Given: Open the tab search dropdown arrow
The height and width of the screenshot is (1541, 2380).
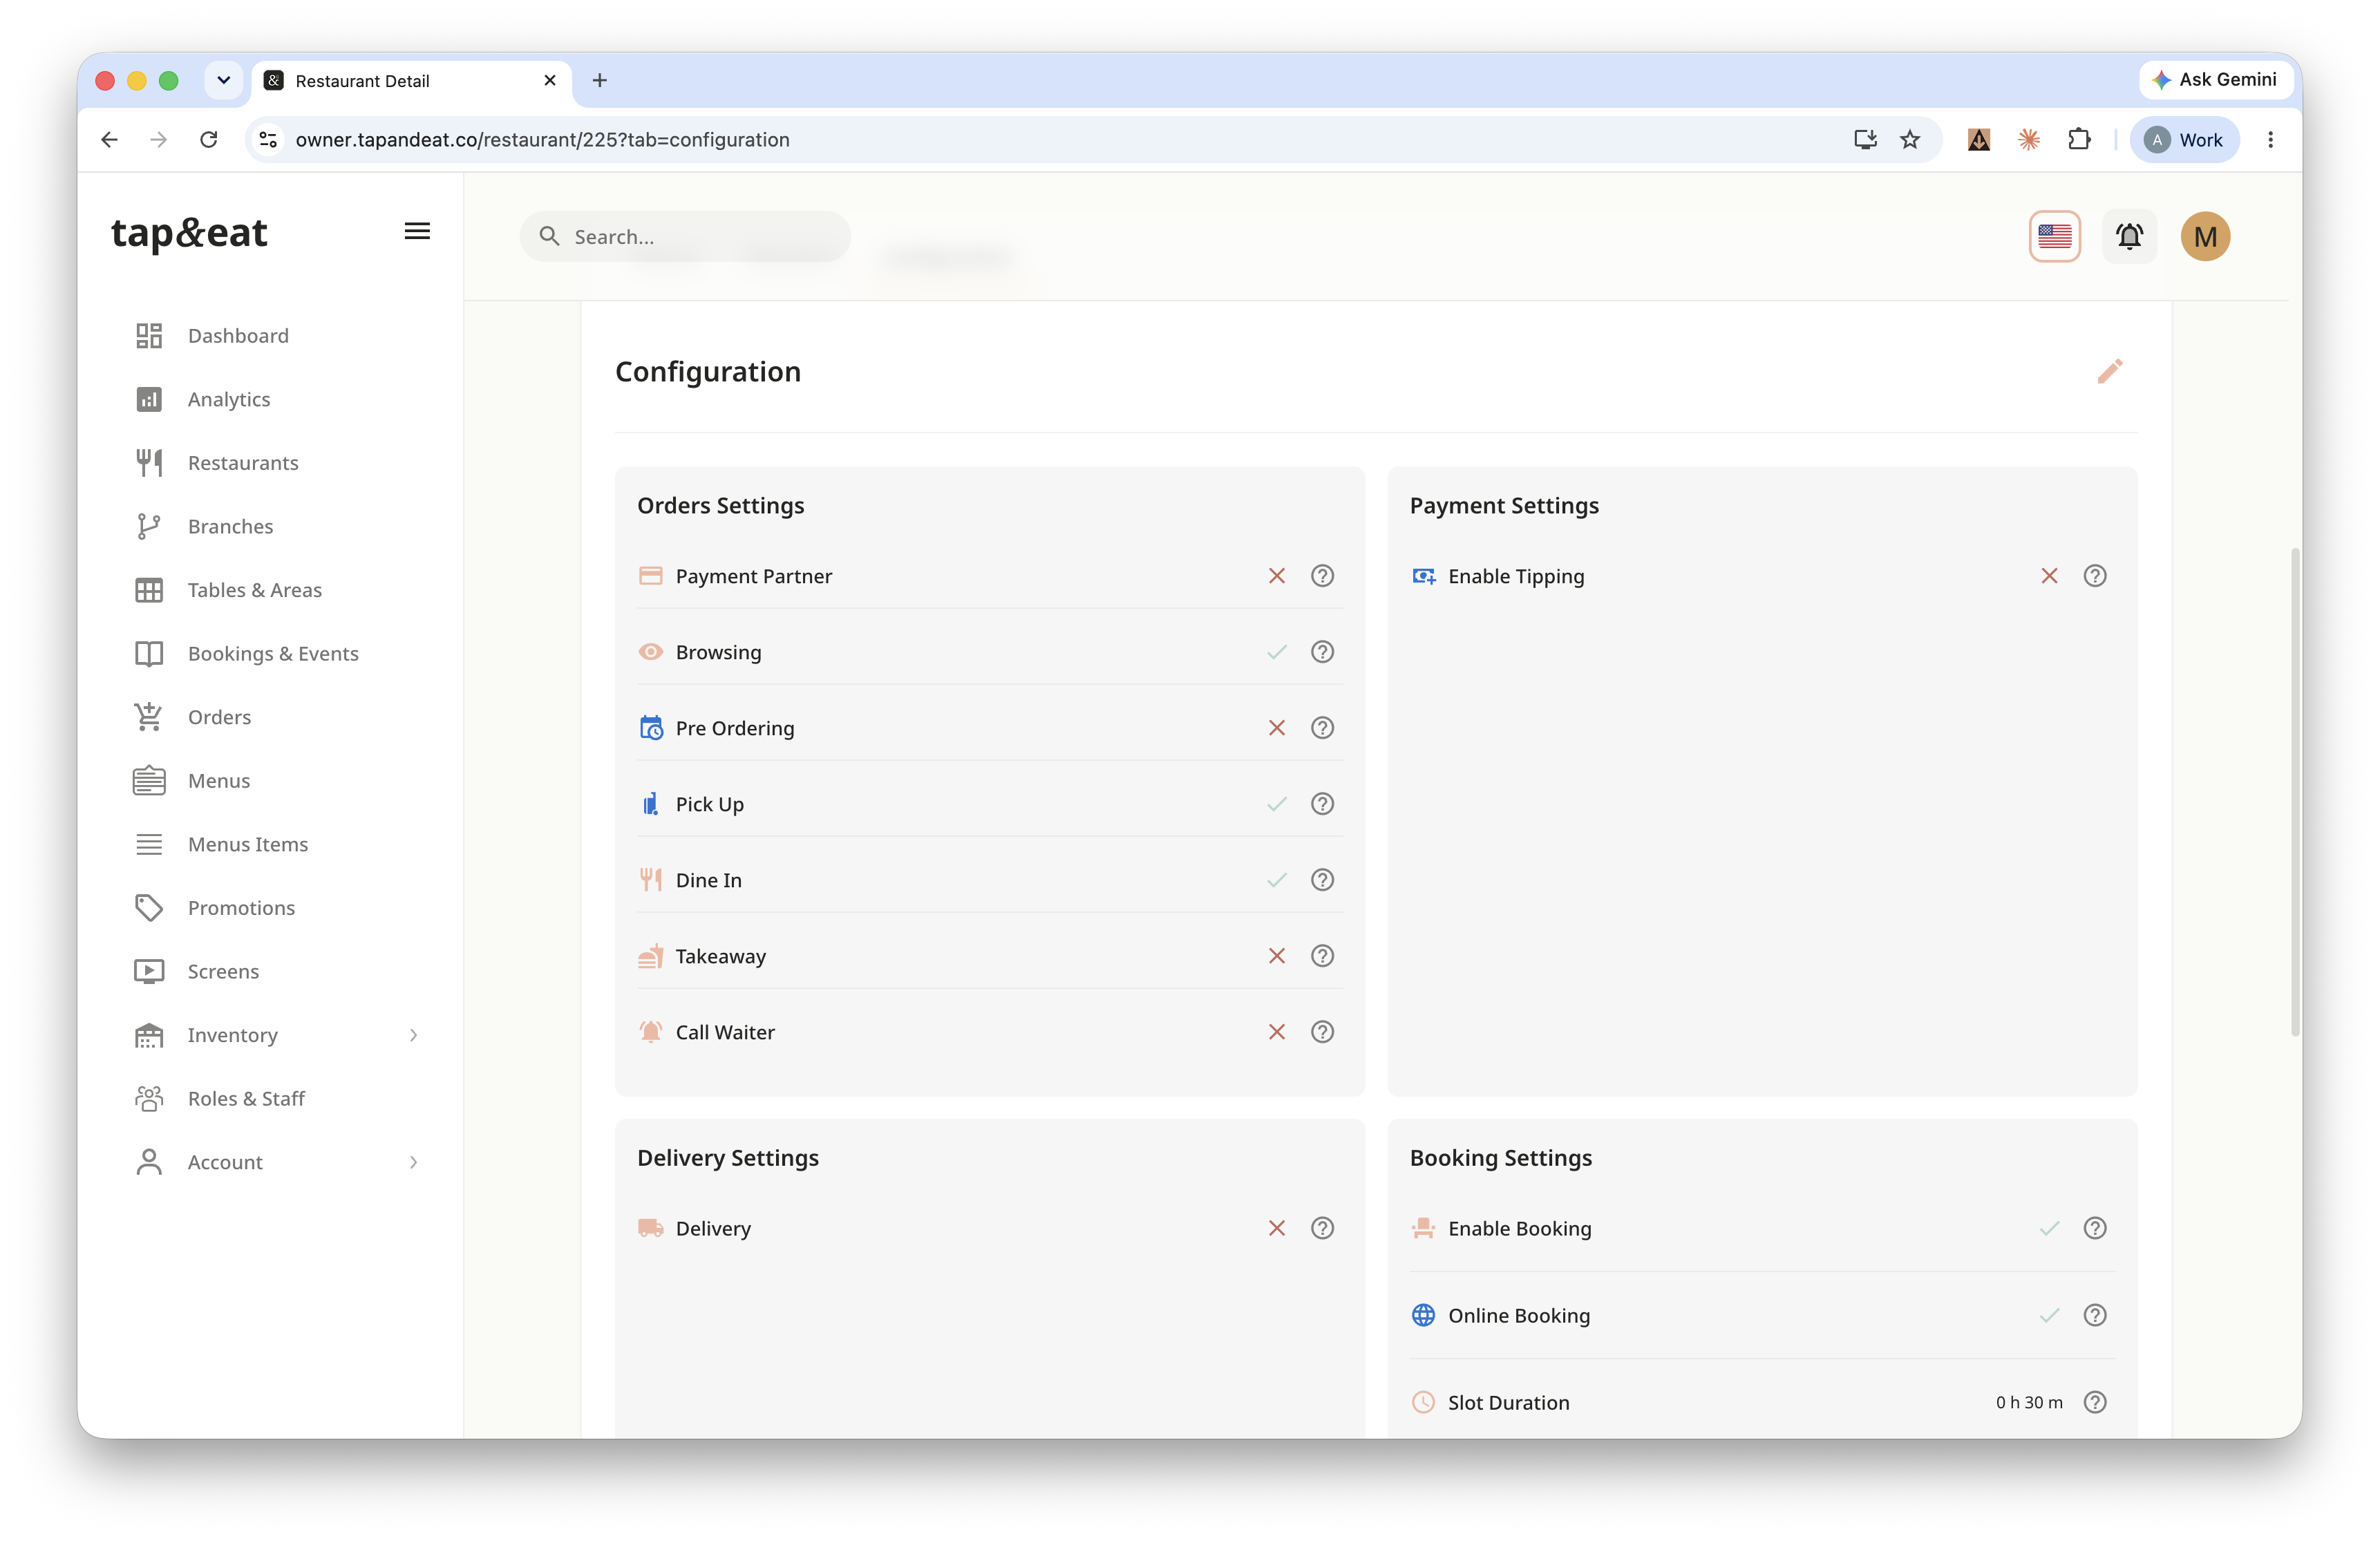Looking at the screenshot, I should pyautogui.click(x=224, y=80).
